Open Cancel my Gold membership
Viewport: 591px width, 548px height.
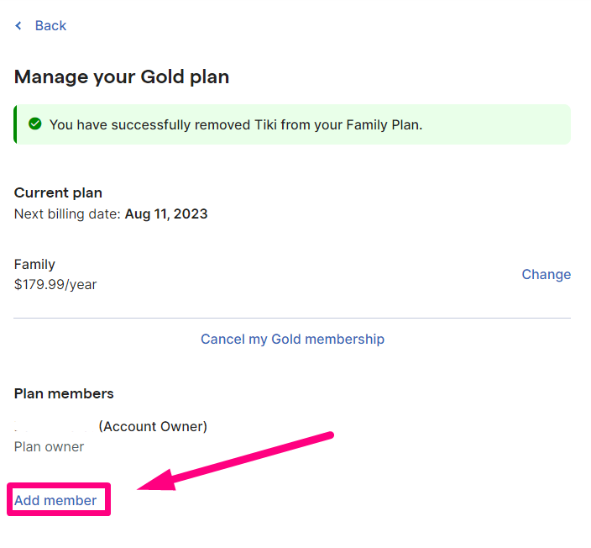click(x=292, y=339)
